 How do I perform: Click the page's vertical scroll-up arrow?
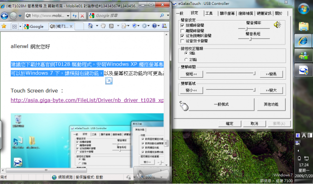pyautogui.click(x=167, y=35)
